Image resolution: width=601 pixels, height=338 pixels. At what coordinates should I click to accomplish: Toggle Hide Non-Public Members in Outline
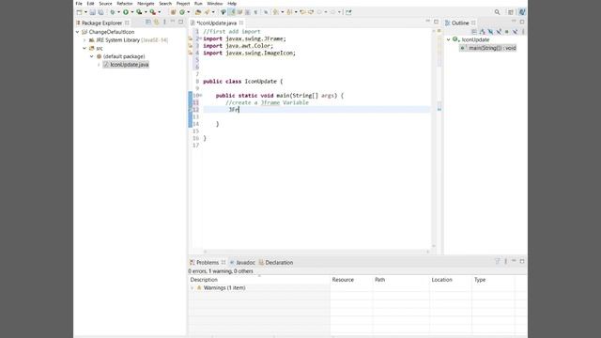pyautogui.click(x=507, y=32)
